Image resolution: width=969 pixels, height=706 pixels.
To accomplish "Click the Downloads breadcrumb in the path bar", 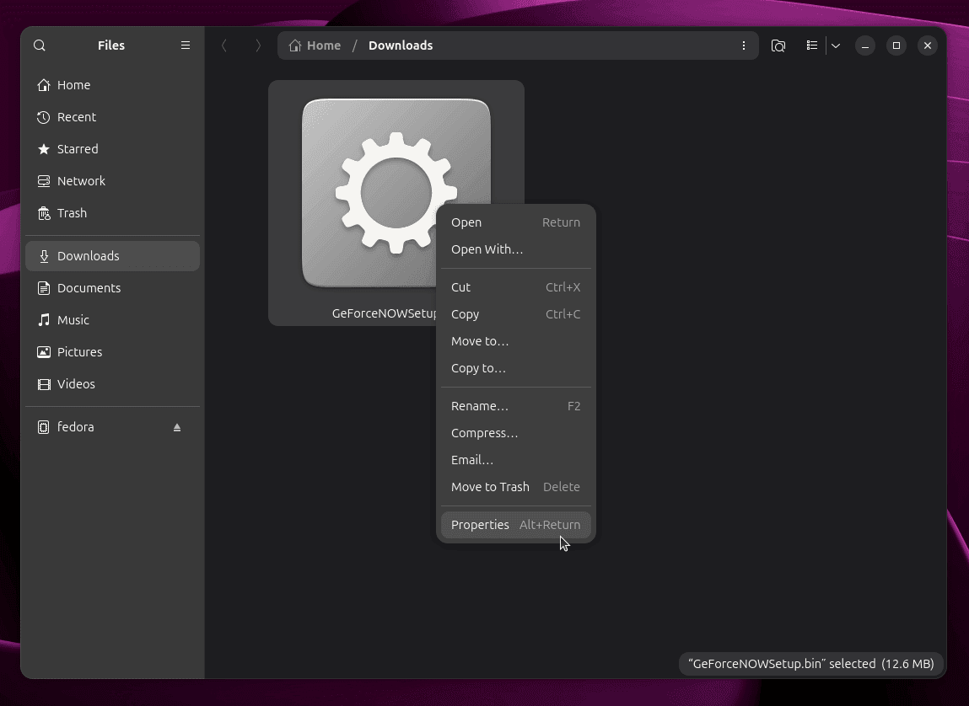I will pos(401,45).
